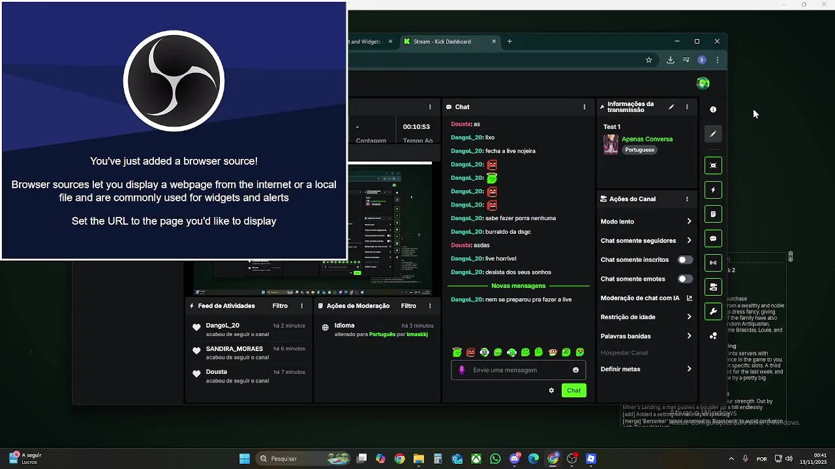Open OBS Studio from taskbar

[x=572, y=459]
